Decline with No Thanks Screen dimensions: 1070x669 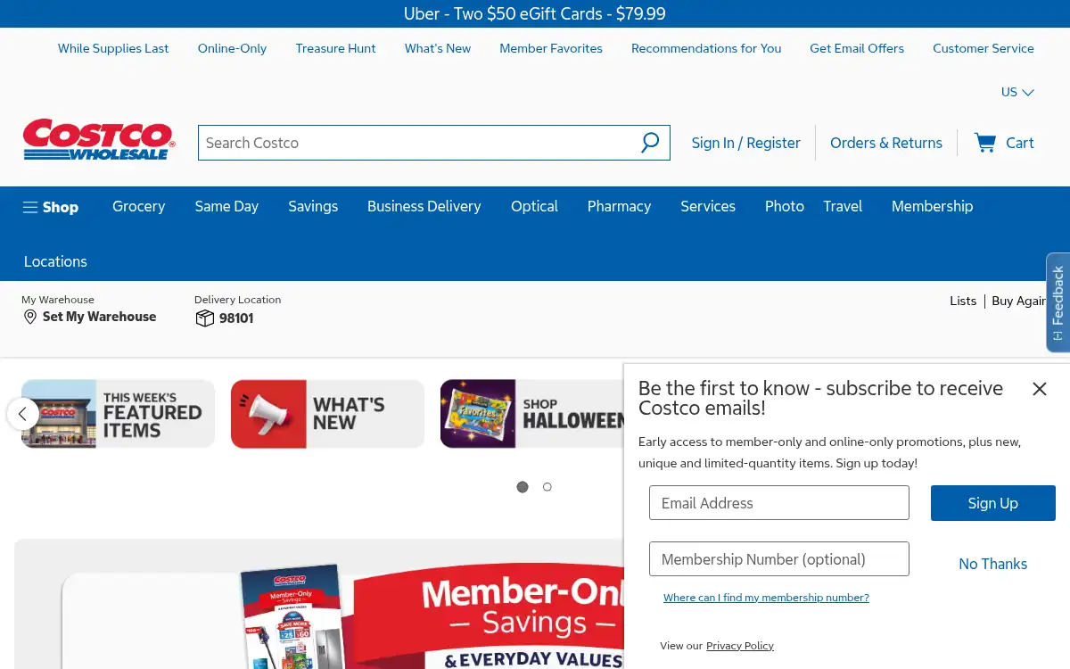[993, 564]
